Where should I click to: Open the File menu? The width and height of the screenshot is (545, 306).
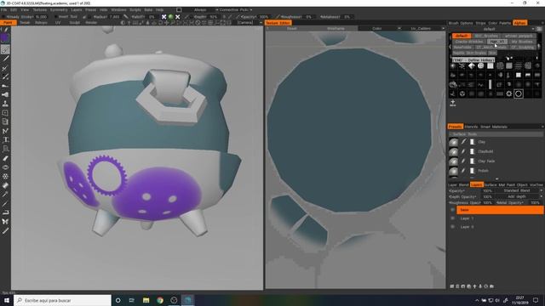3,10
